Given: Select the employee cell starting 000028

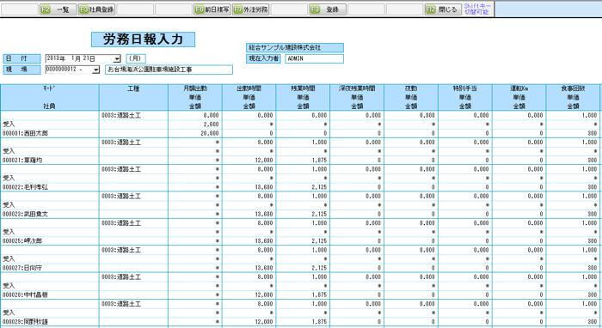Looking at the screenshot, I should (50, 295).
